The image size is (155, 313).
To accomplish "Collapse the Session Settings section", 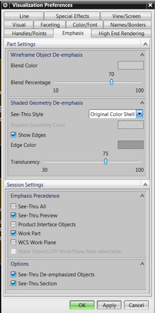I will [x=145, y=185].
